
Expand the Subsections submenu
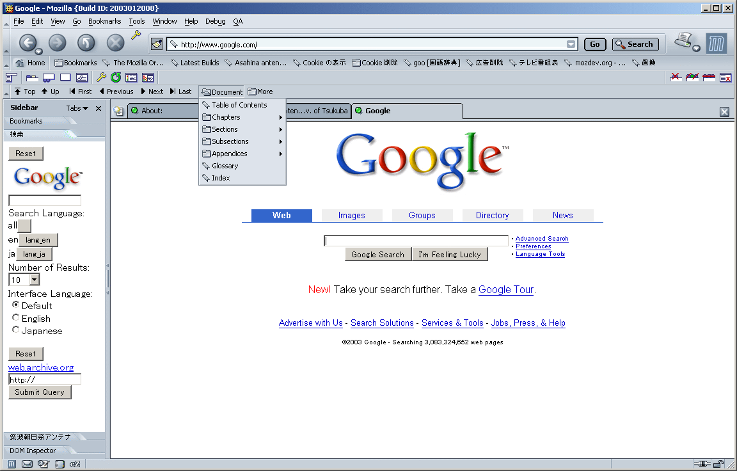point(242,141)
